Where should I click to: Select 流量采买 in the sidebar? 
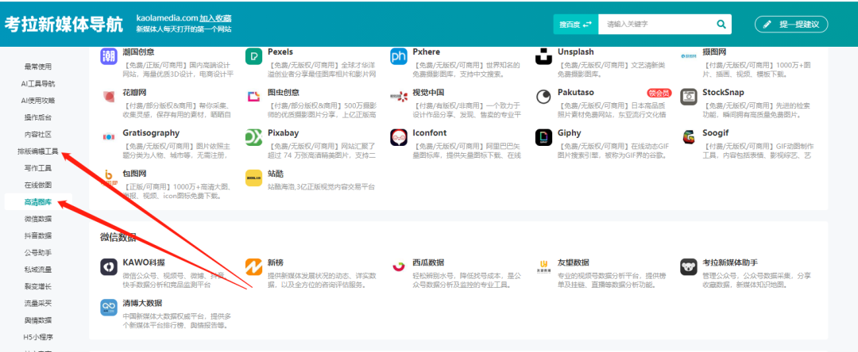38,304
